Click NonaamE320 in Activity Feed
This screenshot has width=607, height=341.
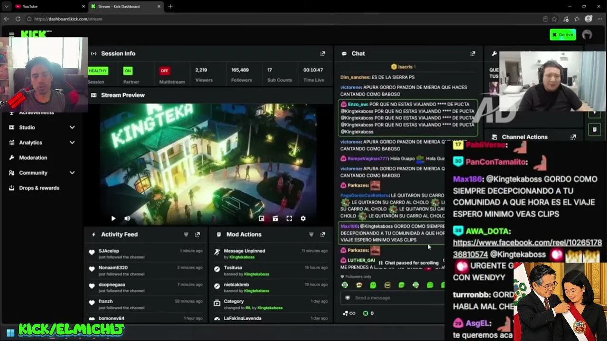click(113, 268)
